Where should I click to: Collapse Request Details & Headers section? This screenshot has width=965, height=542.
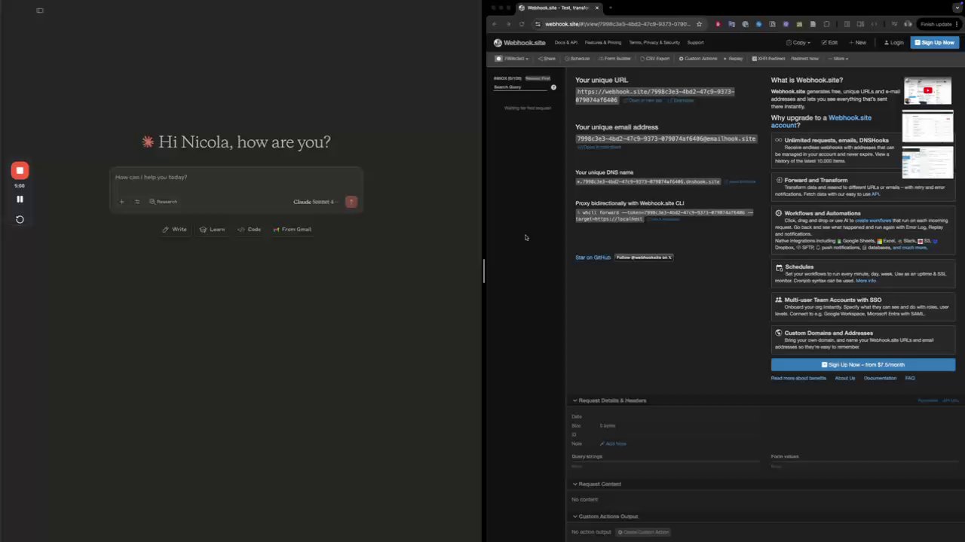click(609, 400)
